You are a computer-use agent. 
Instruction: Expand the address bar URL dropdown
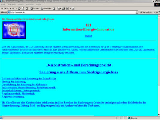[x=137, y=12]
